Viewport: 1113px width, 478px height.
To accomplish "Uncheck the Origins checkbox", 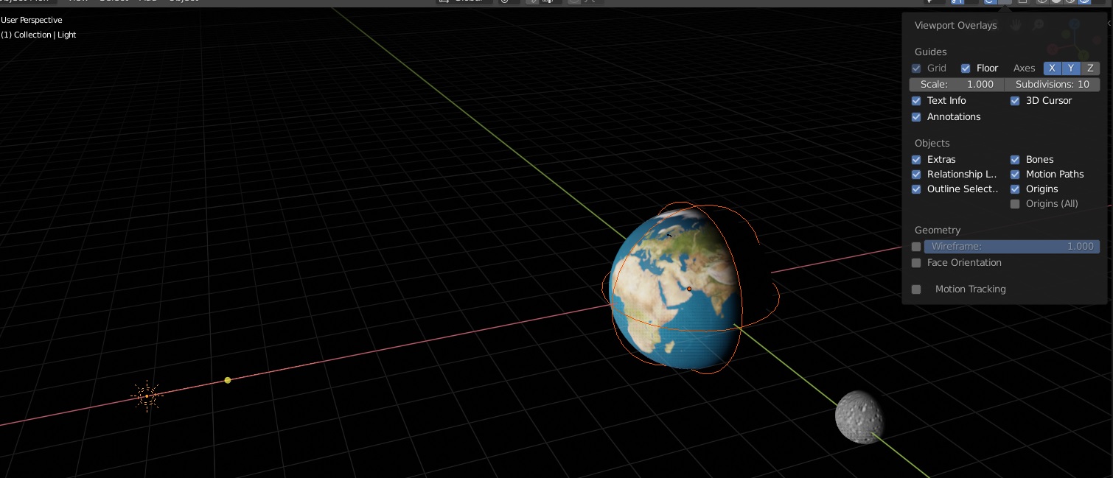I will point(1015,189).
